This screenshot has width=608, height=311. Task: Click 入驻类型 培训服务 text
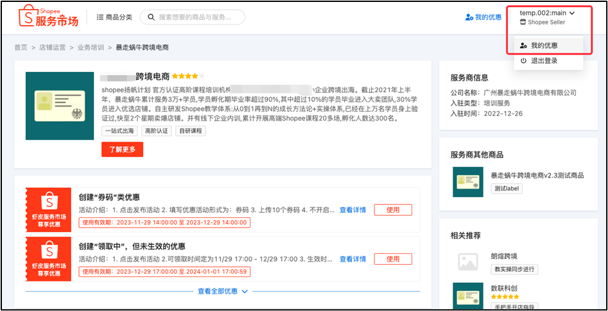(480, 103)
